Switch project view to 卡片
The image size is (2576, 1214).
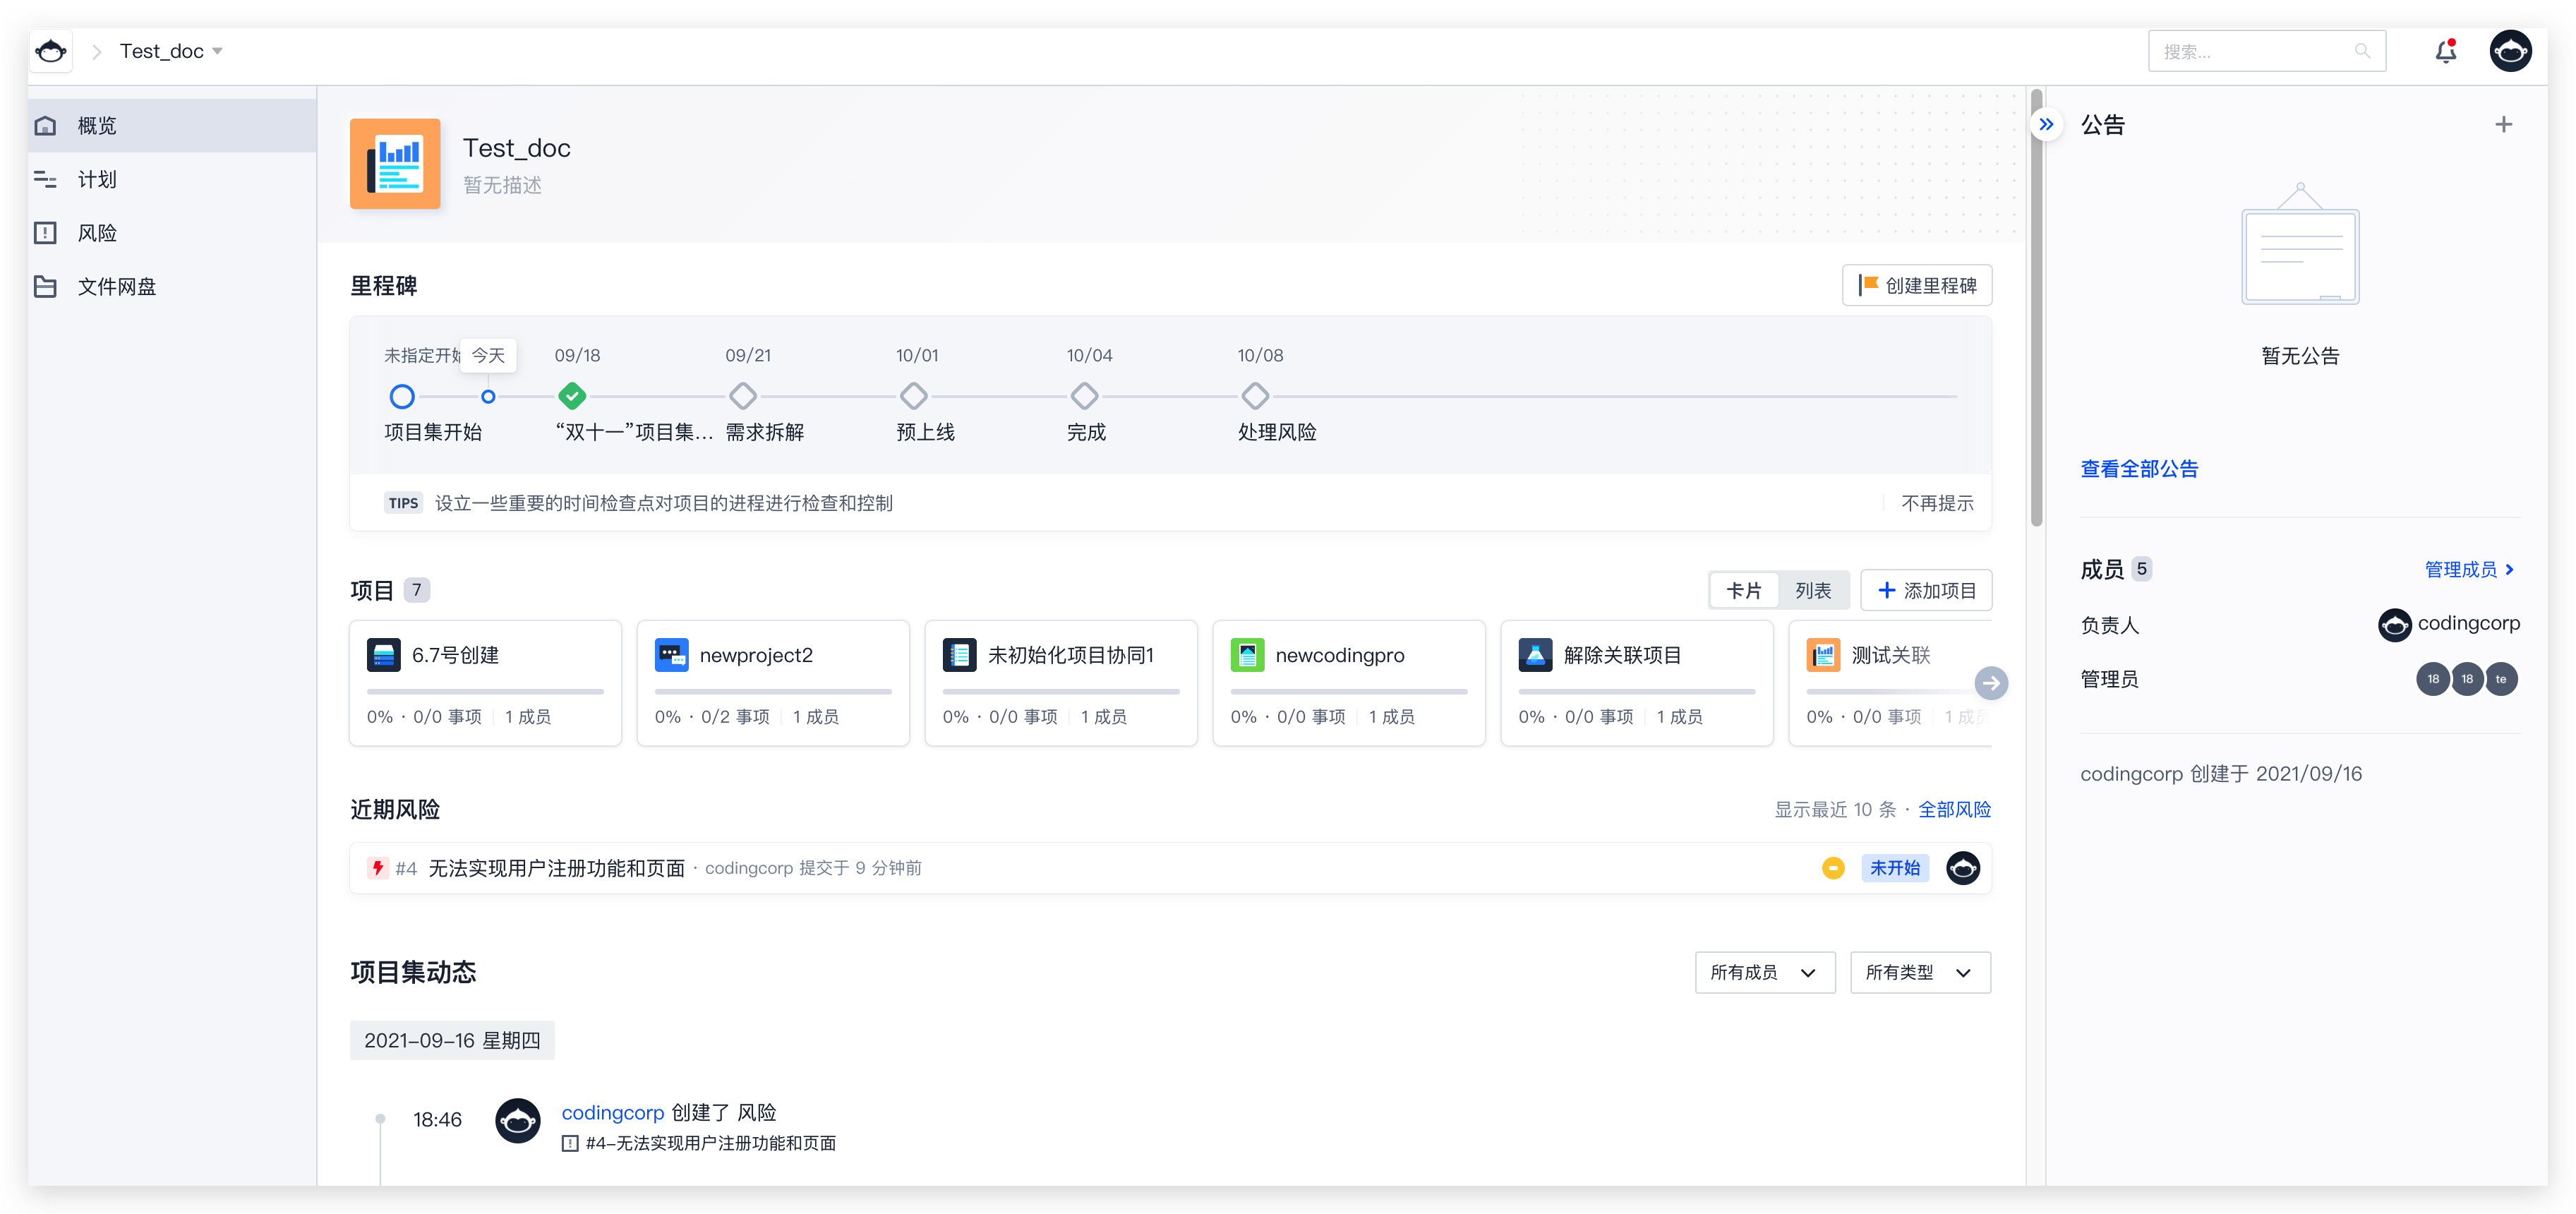pos(1744,591)
